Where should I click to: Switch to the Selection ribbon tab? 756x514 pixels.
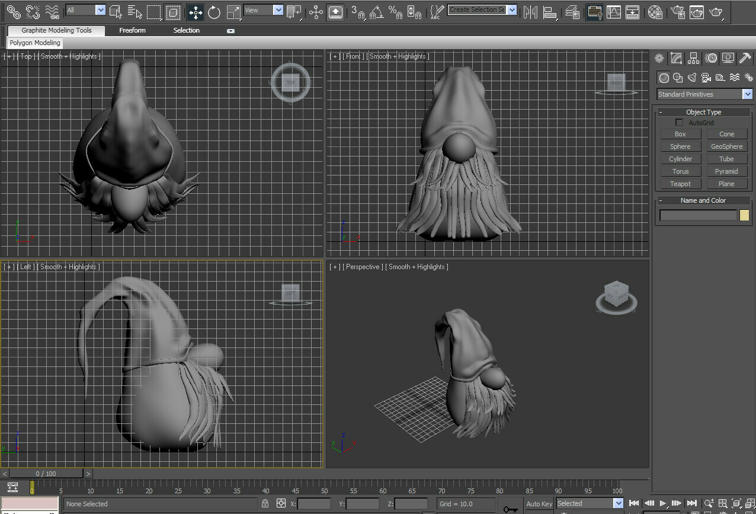pyautogui.click(x=186, y=30)
